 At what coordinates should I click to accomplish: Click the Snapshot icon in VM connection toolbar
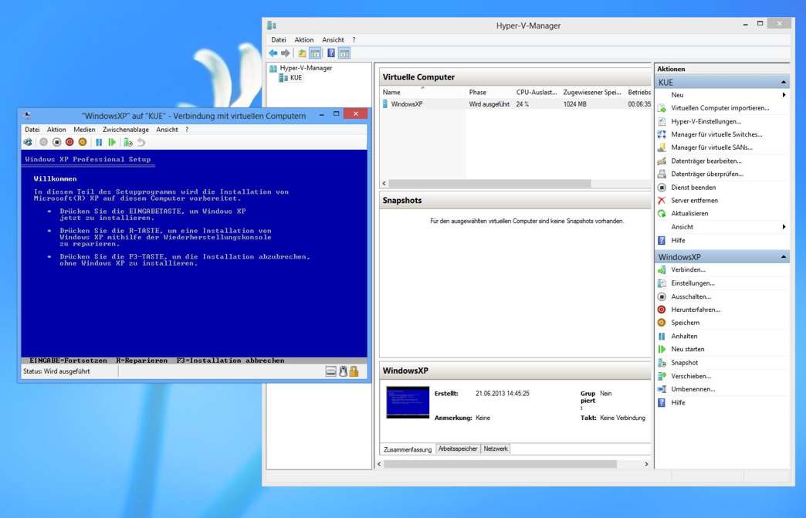[x=128, y=142]
